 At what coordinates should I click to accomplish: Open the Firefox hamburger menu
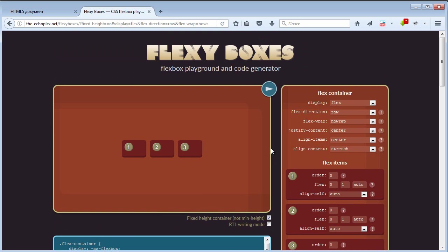tap(438, 23)
